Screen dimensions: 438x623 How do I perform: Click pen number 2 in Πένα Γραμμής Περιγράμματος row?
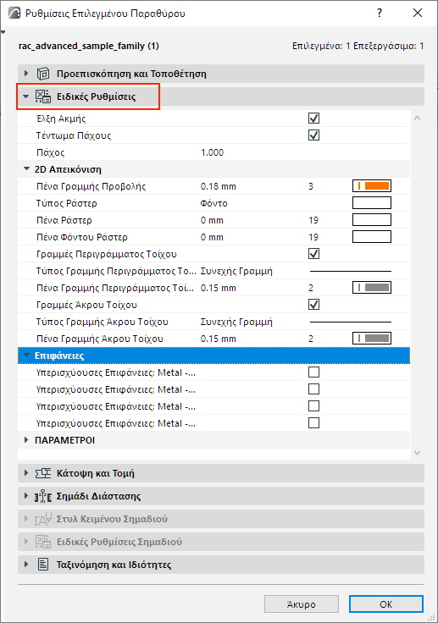click(x=311, y=288)
